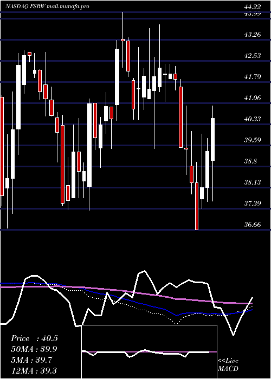Click the NASDAQ FSBW mail.munafa.pro chart title

pyautogui.click(x=47, y=6)
